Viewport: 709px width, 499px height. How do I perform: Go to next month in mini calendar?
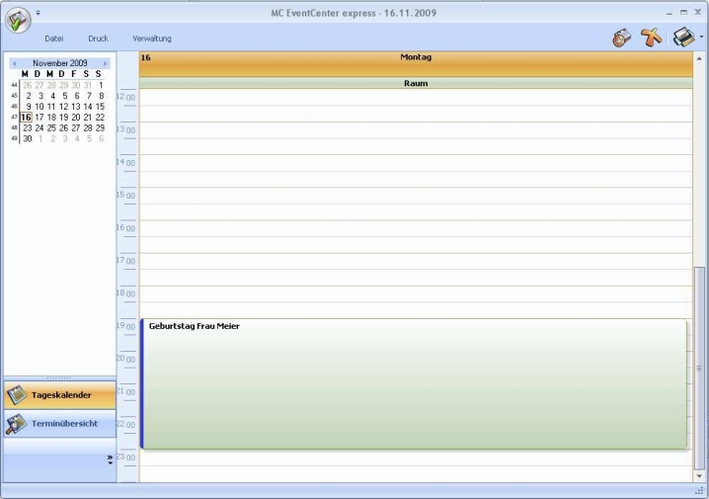click(x=106, y=63)
